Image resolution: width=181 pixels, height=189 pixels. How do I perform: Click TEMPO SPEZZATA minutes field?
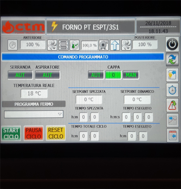95,117
